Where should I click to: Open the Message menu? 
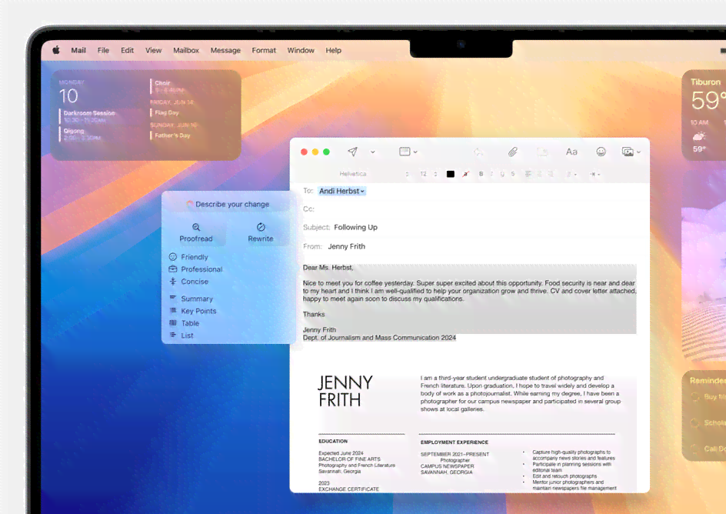225,50
